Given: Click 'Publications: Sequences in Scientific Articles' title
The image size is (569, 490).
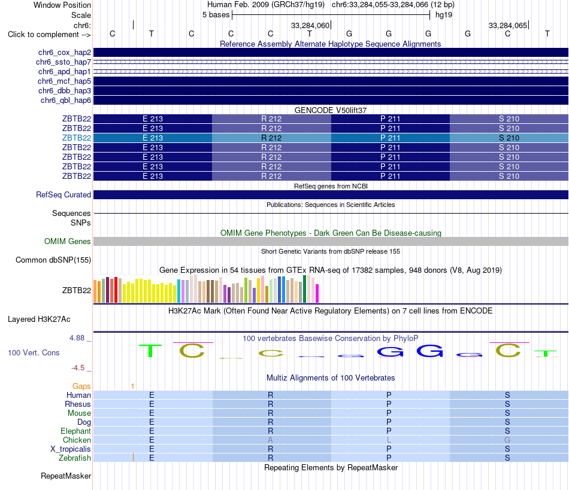Looking at the screenshot, I should click(x=331, y=205).
